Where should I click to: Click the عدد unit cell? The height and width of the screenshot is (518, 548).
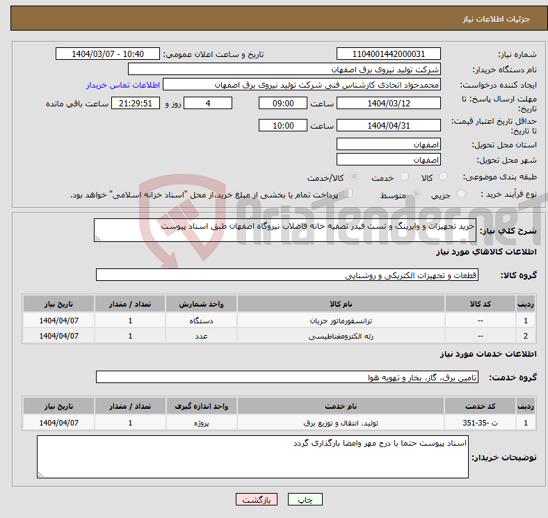click(201, 336)
